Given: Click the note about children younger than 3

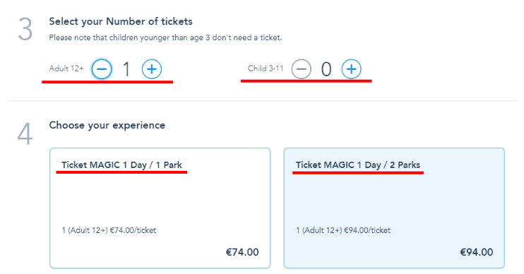Looking at the screenshot, I should [x=165, y=37].
